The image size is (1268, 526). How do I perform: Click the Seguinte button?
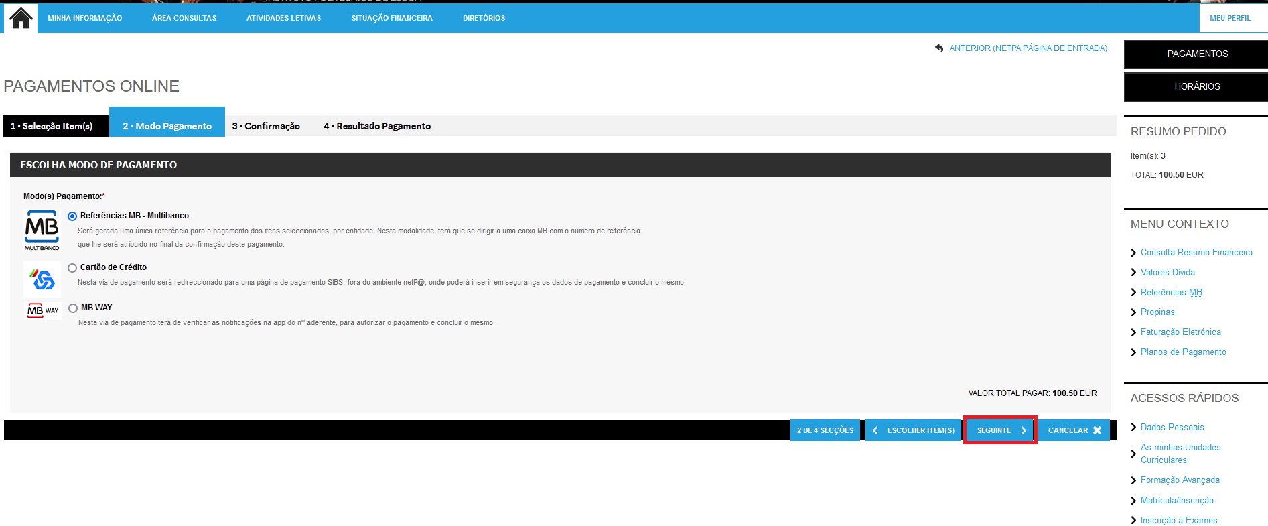pyautogui.click(x=1001, y=430)
